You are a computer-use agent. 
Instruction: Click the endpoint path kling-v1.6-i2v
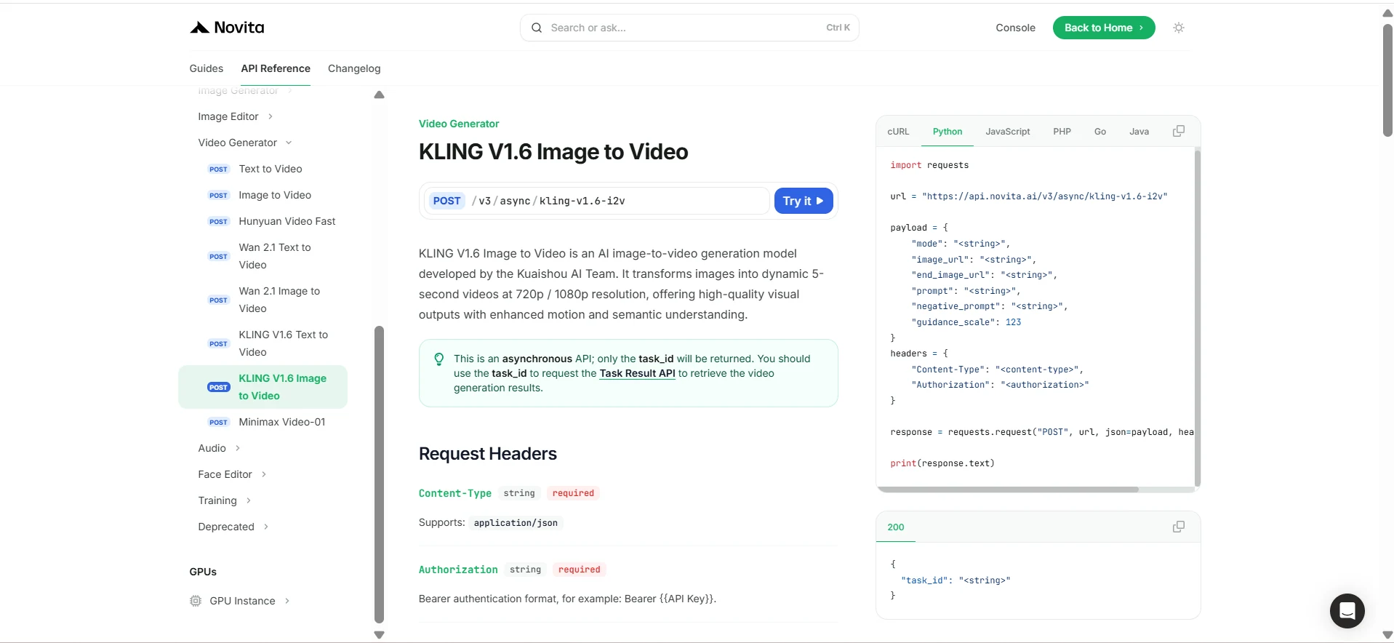582,201
